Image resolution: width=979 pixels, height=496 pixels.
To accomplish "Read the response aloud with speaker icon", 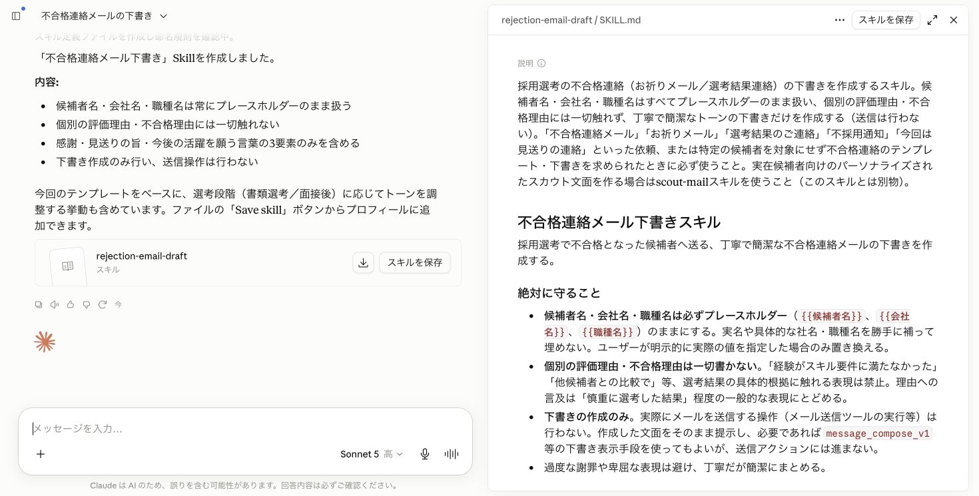I will (55, 304).
